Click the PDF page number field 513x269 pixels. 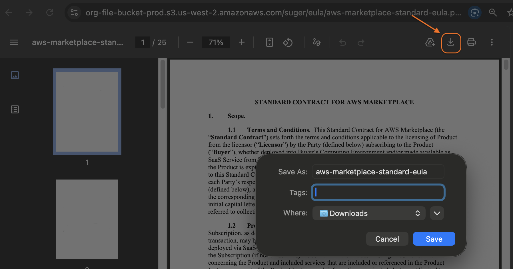click(143, 42)
